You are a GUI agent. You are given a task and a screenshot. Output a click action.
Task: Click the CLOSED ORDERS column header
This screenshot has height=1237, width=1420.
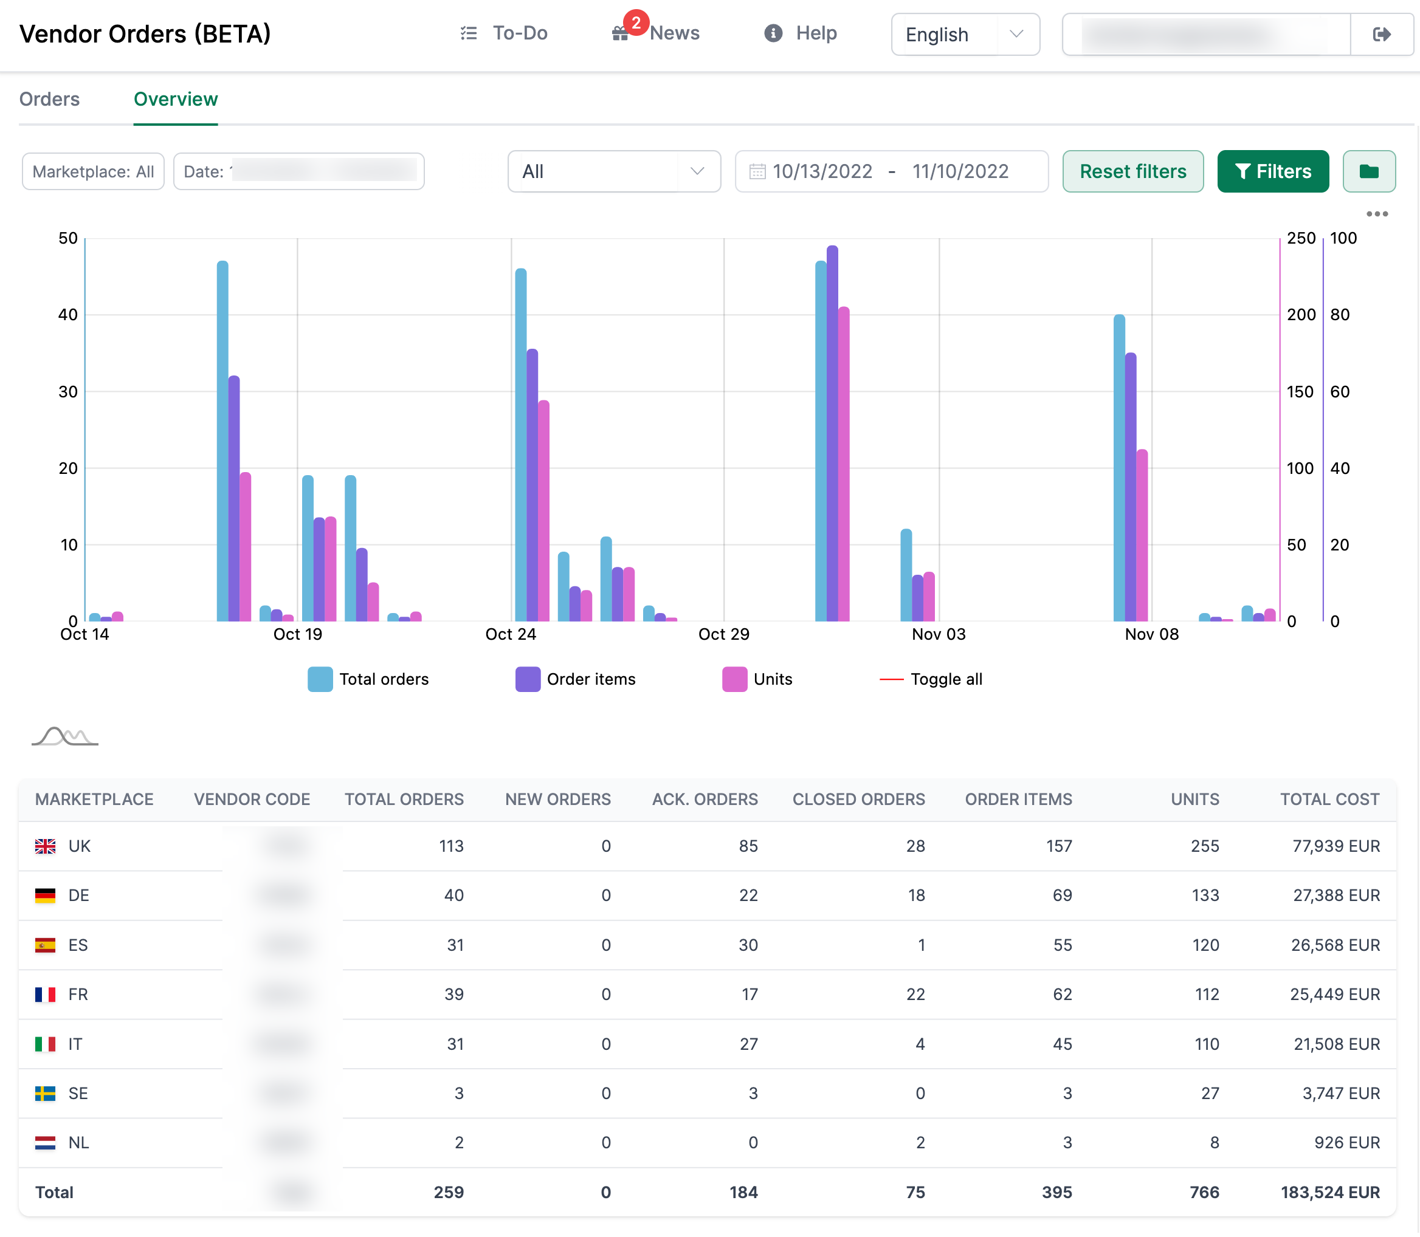pyautogui.click(x=858, y=800)
